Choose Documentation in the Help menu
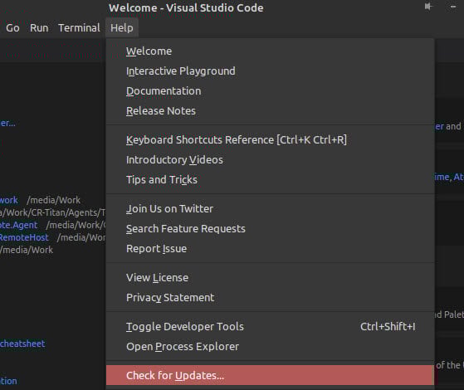 (x=270, y=90)
